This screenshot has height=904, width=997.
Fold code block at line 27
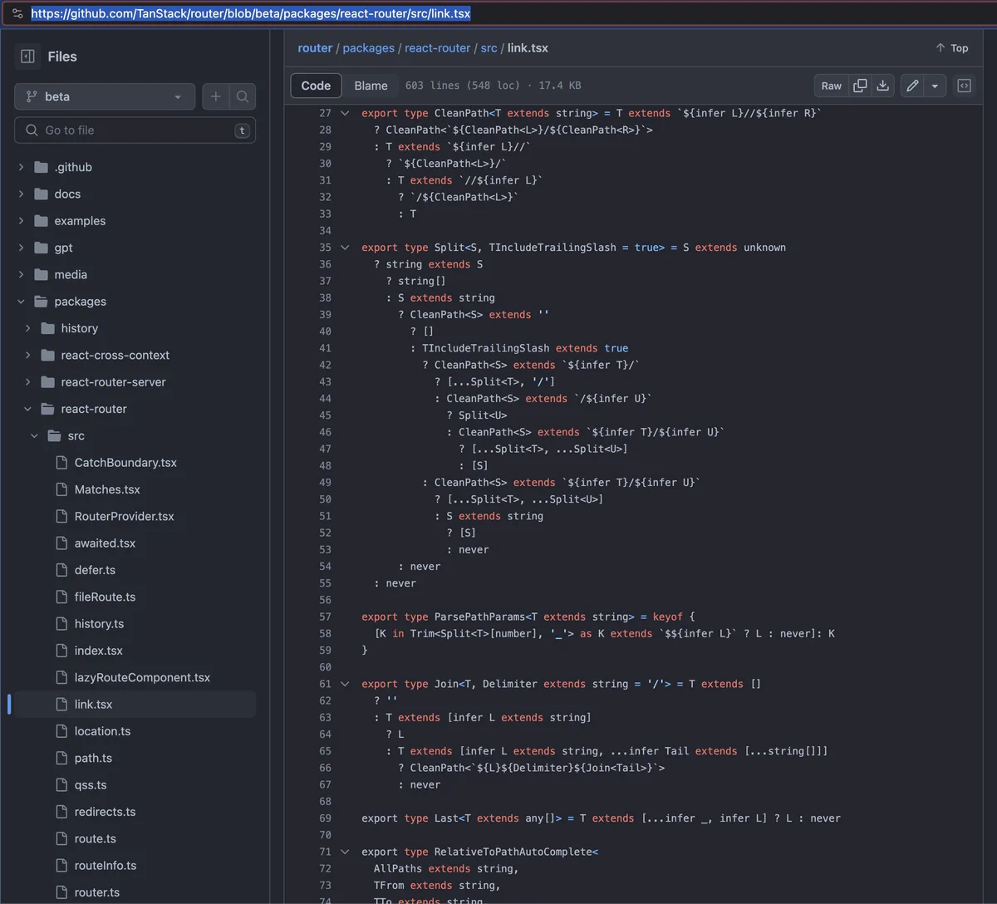345,113
